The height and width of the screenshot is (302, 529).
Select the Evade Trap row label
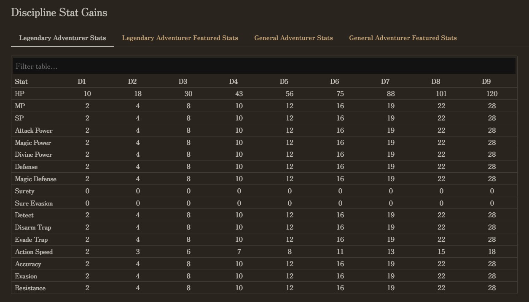point(31,239)
